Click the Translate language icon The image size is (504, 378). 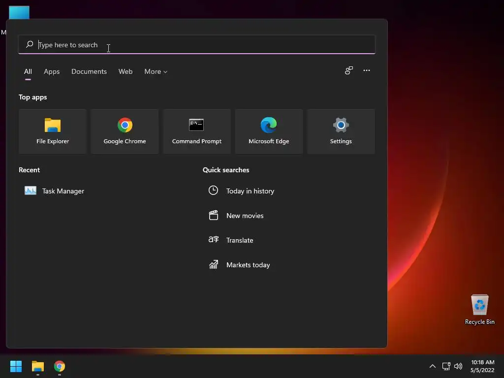point(214,240)
